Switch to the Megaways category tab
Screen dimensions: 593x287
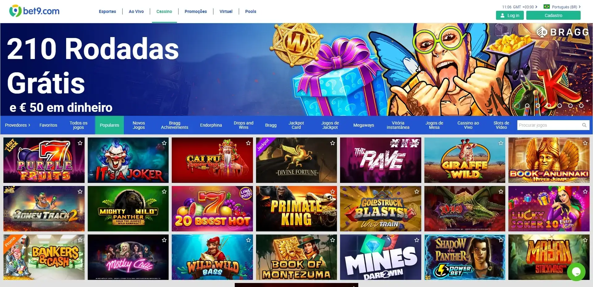click(x=364, y=125)
